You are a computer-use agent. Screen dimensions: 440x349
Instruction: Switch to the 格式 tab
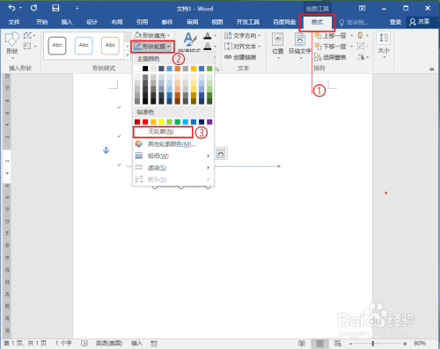click(x=317, y=22)
